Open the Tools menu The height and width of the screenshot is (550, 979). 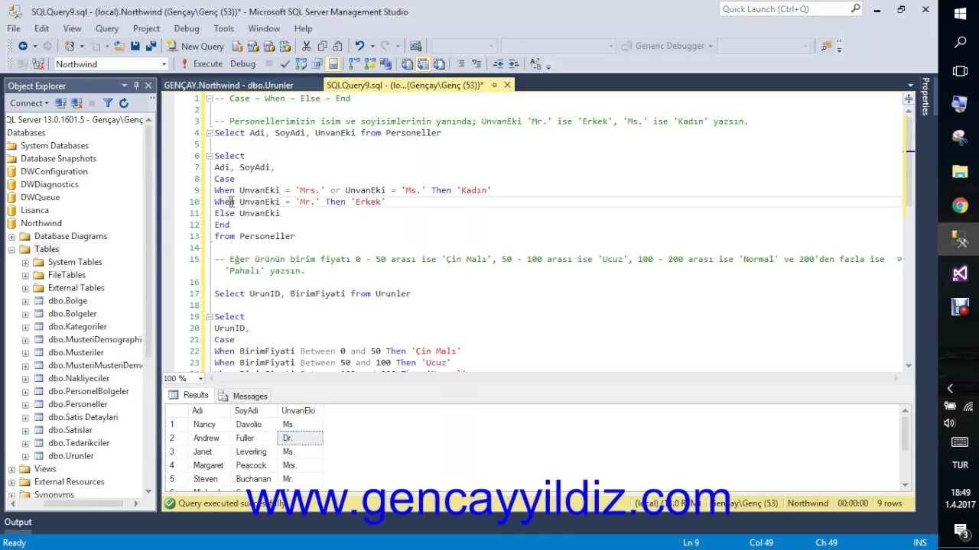pyautogui.click(x=224, y=28)
